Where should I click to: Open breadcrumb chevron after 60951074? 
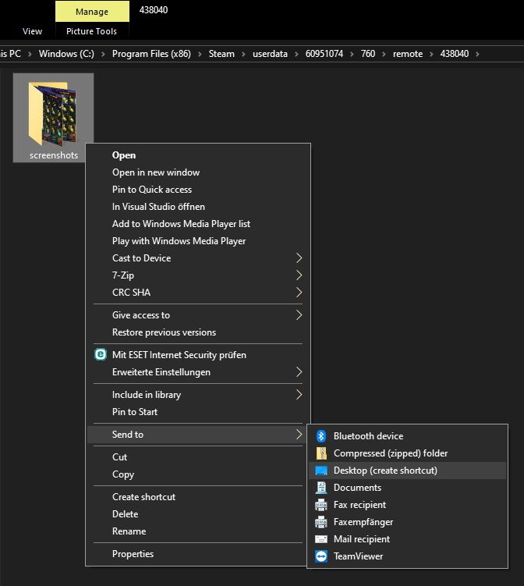352,54
